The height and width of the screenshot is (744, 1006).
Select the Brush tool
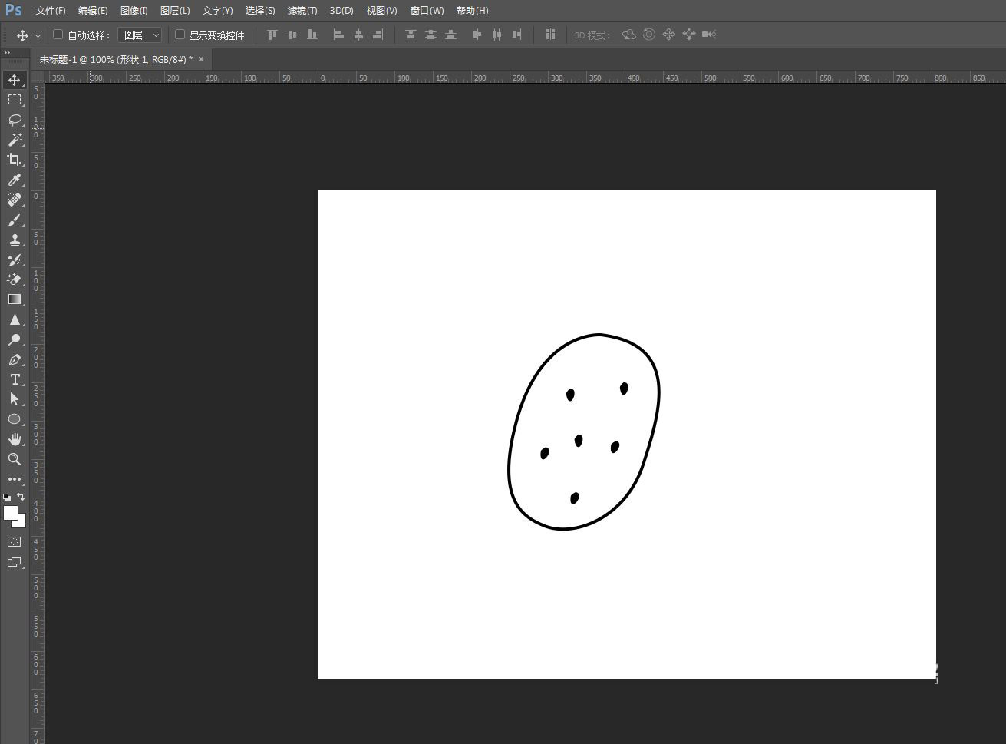click(14, 220)
